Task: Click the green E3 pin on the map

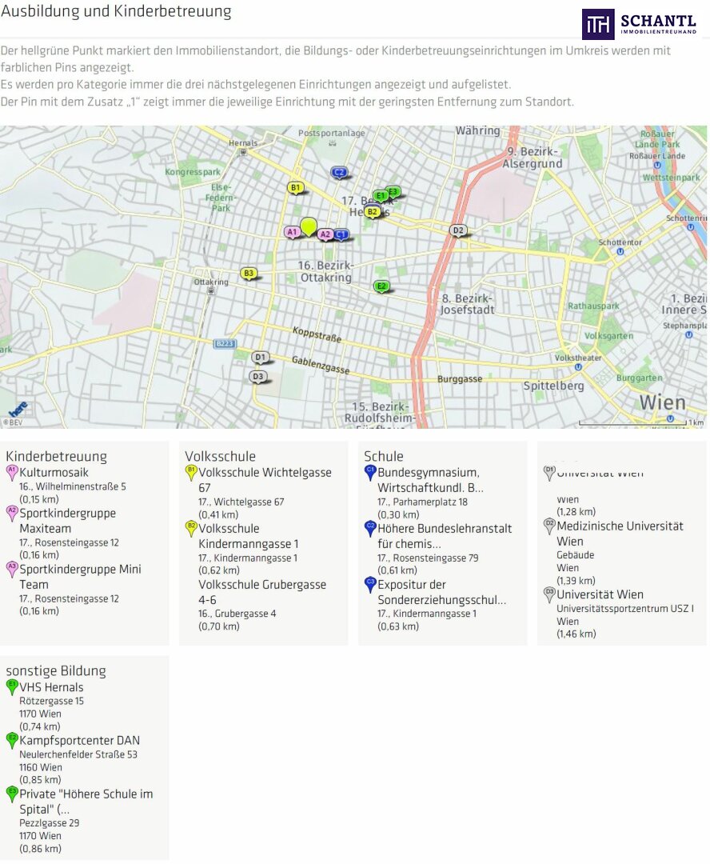Action: pyautogui.click(x=393, y=192)
